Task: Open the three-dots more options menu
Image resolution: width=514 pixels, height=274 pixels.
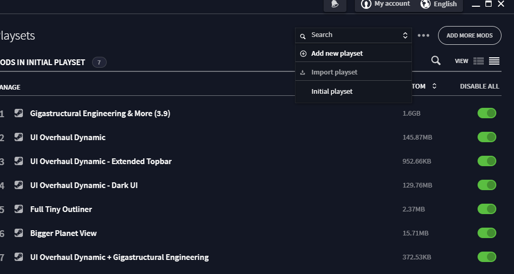Action: [x=423, y=35]
